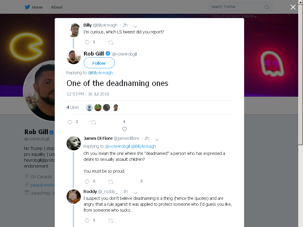Click the search magnifier icon

267,7
